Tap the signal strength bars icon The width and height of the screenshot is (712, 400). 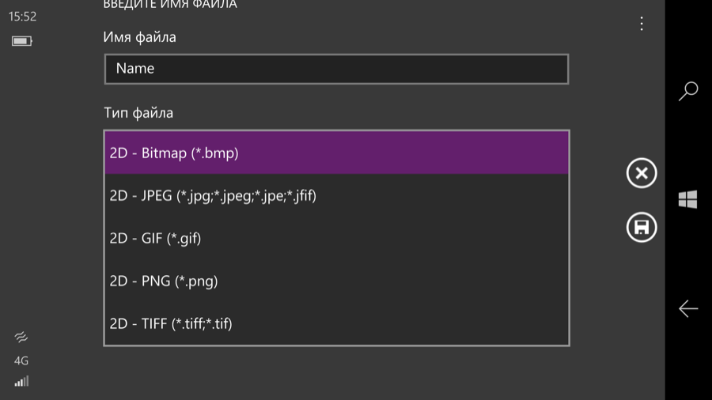(x=21, y=381)
